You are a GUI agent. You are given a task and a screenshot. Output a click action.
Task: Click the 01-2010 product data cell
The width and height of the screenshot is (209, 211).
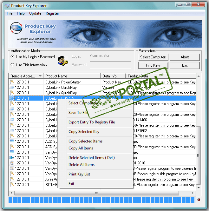(164, 163)
